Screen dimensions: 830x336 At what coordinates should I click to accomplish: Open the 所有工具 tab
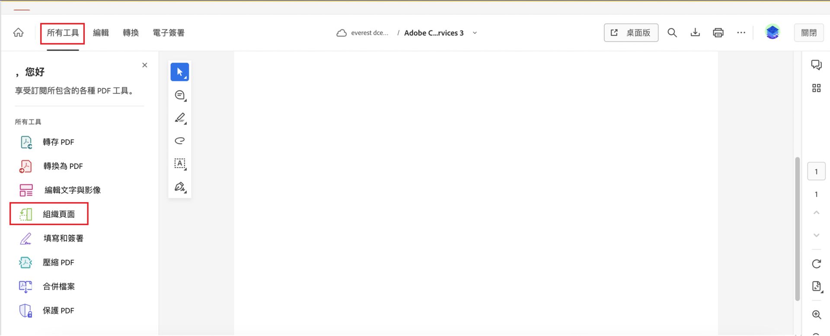pyautogui.click(x=63, y=33)
